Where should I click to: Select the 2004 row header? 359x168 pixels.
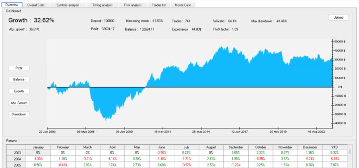(16, 159)
